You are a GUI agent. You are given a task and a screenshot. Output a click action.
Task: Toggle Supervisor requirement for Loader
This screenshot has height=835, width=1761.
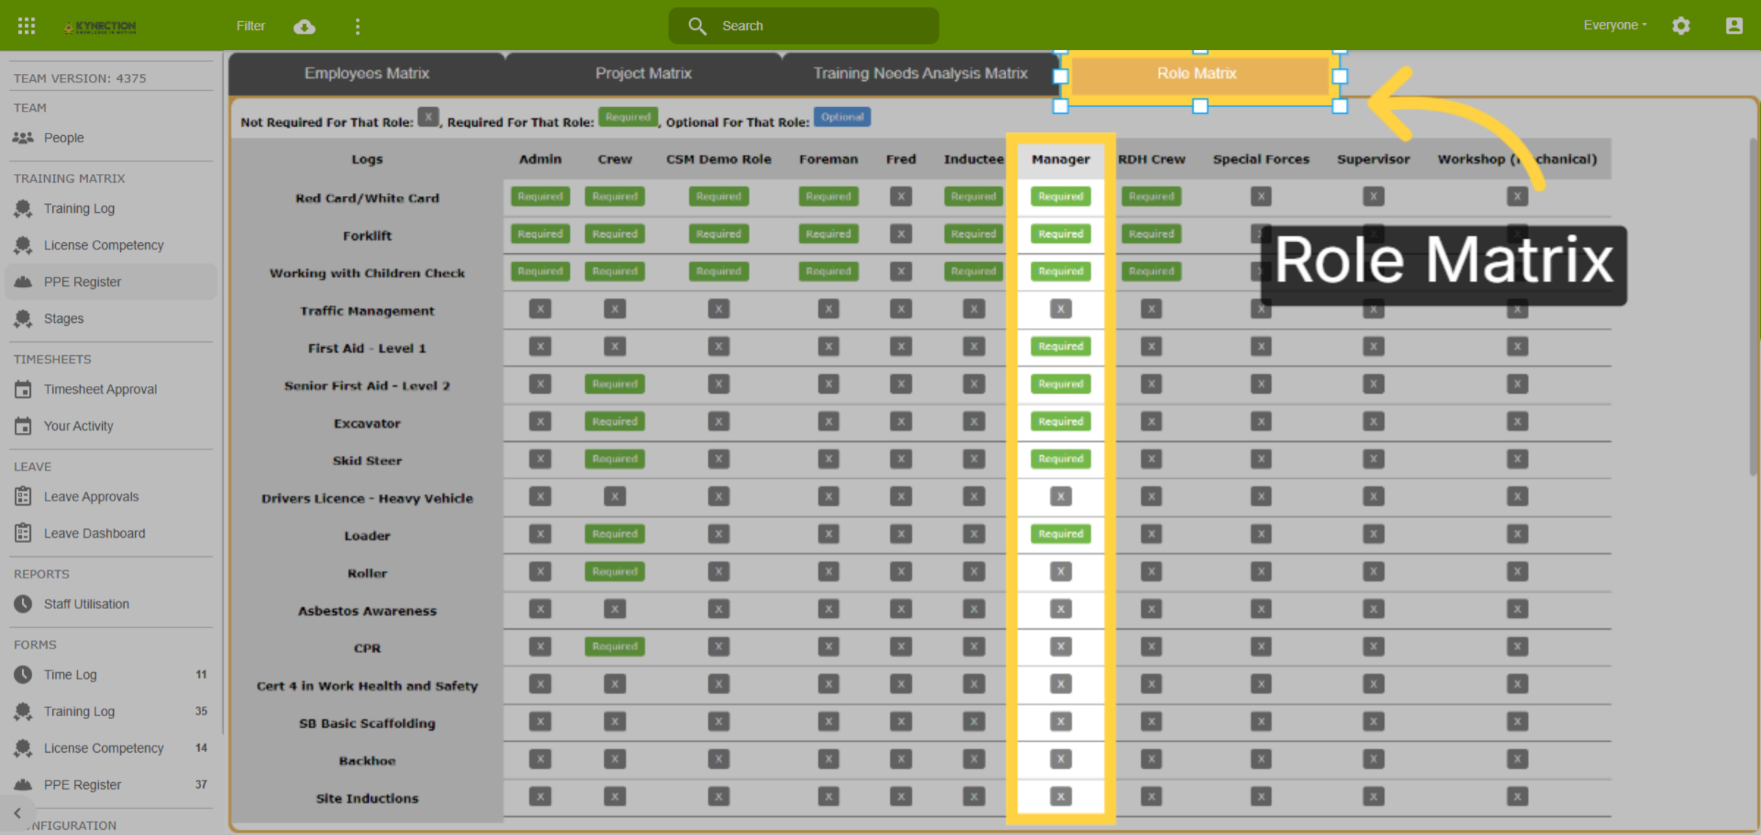click(x=1373, y=533)
